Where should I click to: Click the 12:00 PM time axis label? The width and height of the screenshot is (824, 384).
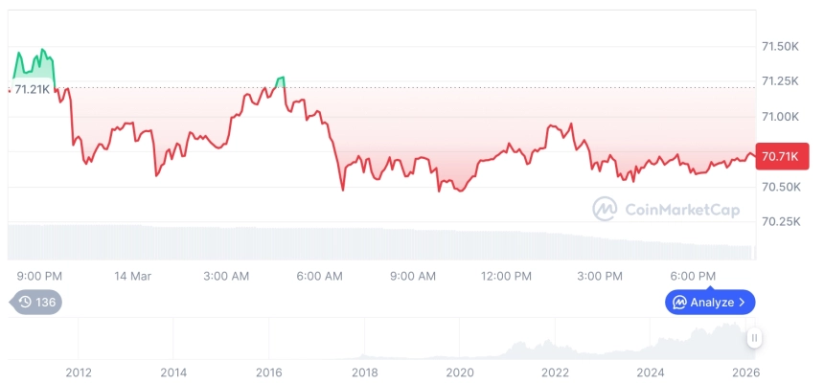point(506,276)
